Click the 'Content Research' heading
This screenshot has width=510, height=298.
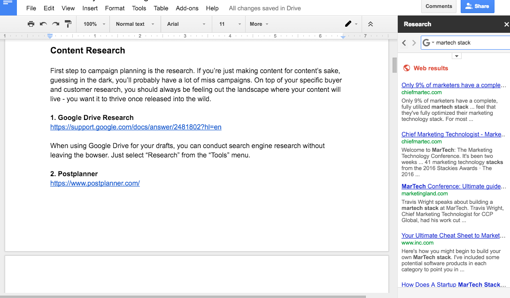click(87, 50)
